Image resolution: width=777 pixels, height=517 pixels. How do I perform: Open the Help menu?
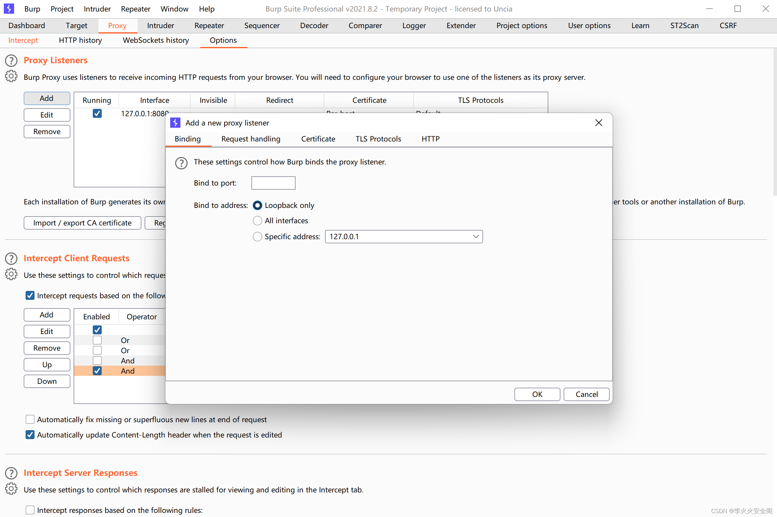(x=206, y=9)
